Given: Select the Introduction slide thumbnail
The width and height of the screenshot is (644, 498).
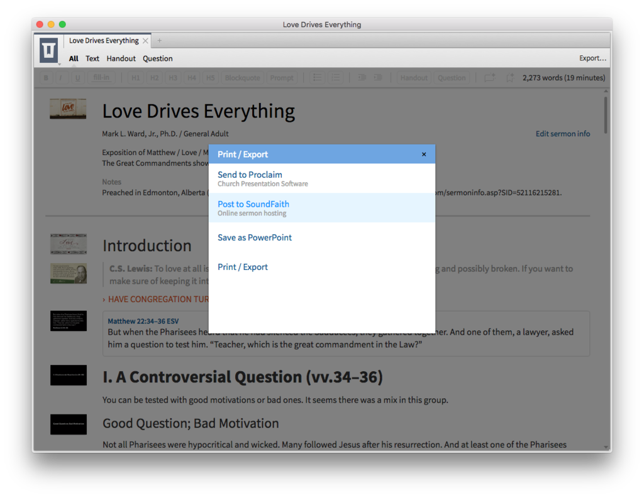Looking at the screenshot, I should pos(68,244).
